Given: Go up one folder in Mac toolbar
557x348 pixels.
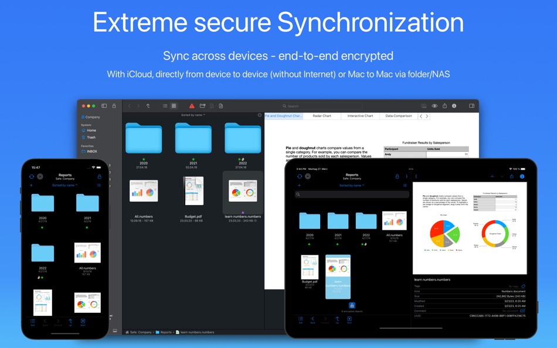Looking at the screenshot, I should click(148, 106).
